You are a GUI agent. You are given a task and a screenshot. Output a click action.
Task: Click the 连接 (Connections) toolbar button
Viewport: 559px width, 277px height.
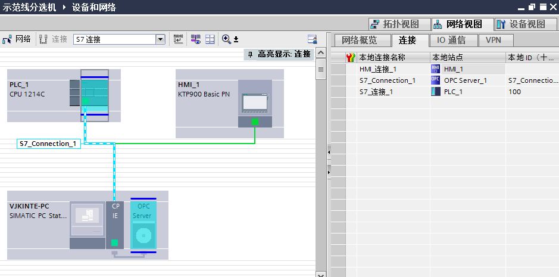[x=54, y=39]
